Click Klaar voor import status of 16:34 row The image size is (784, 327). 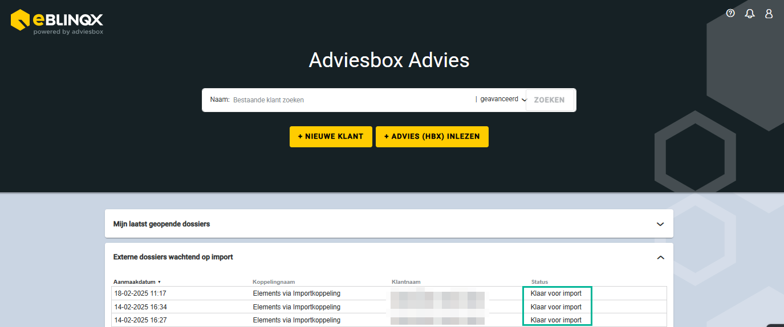[x=556, y=307]
